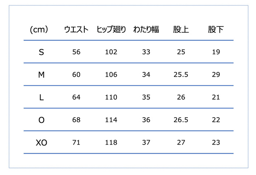Select the XO size row label

(41, 143)
